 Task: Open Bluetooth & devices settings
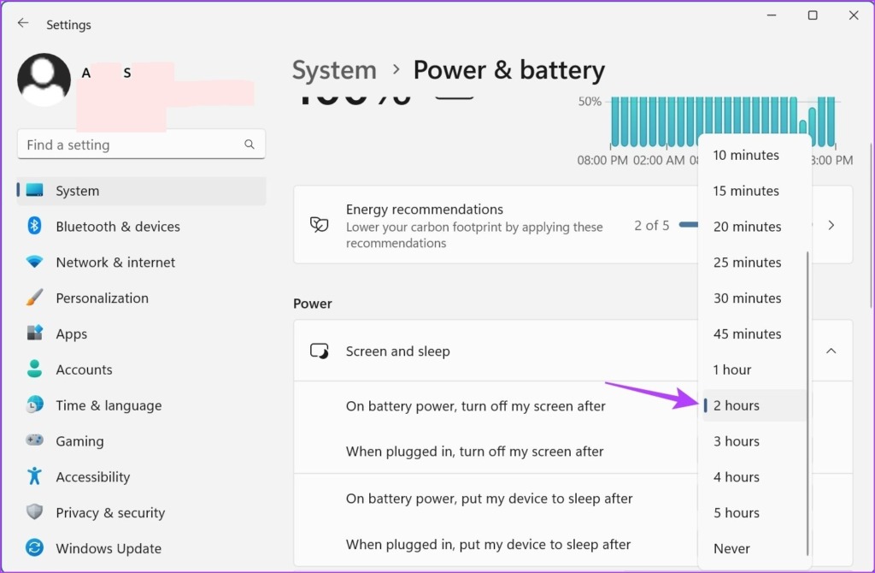pyautogui.click(x=117, y=226)
